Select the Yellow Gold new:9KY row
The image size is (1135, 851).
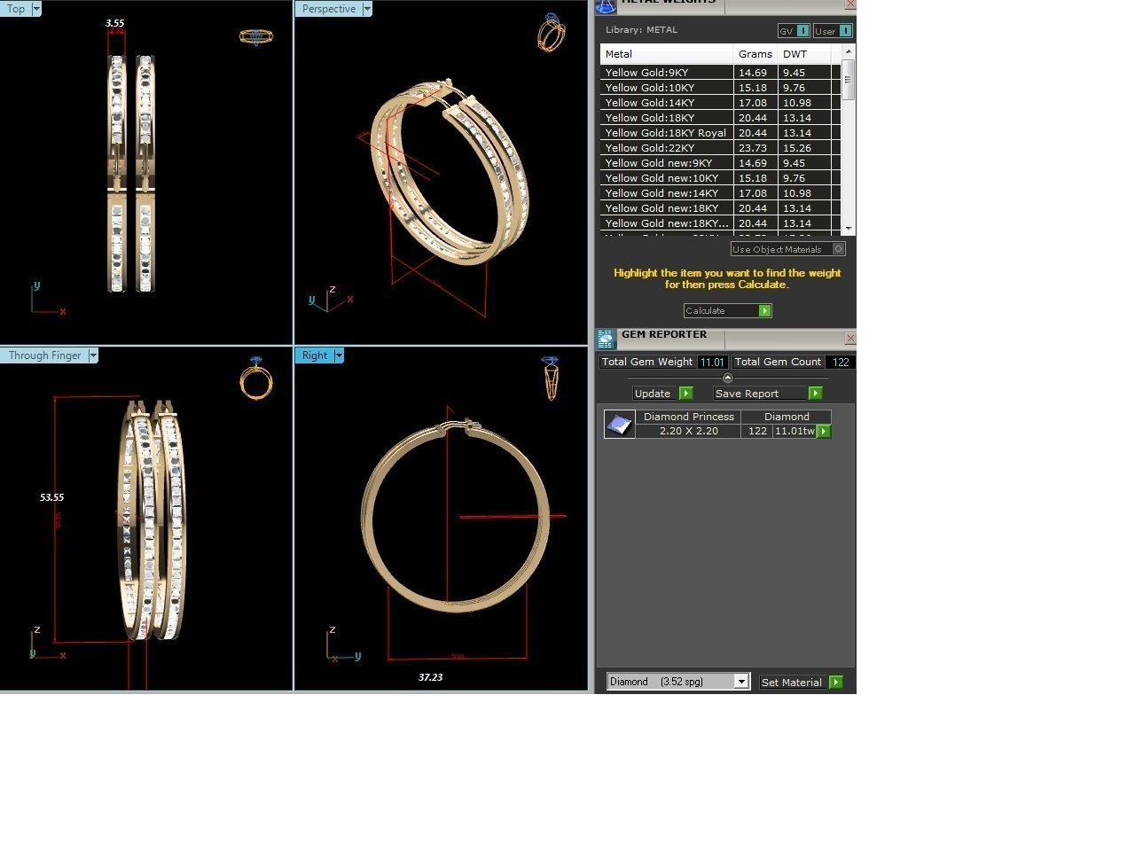click(720, 163)
